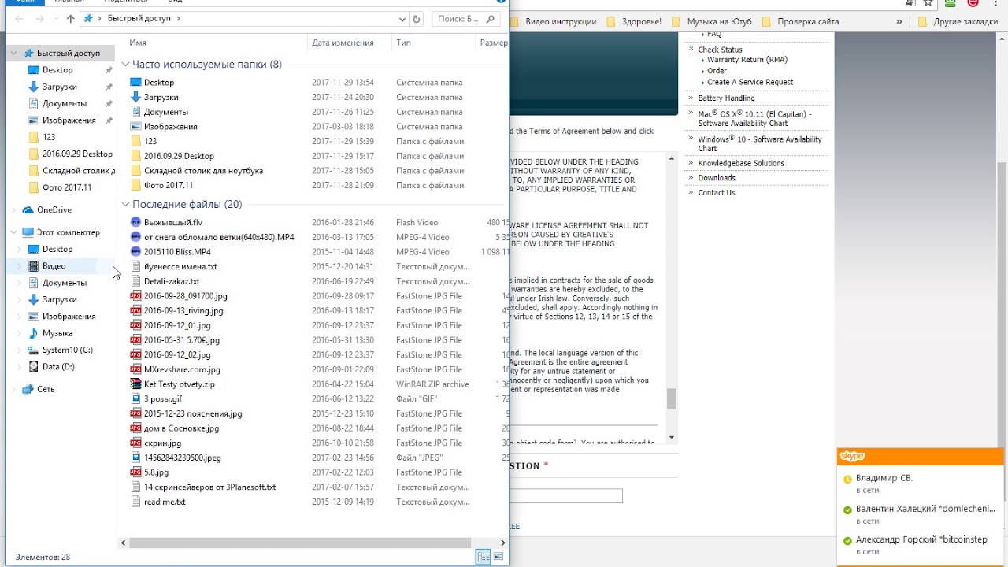Switch to the details list view in Explorer
1008x567 pixels.
(484, 557)
